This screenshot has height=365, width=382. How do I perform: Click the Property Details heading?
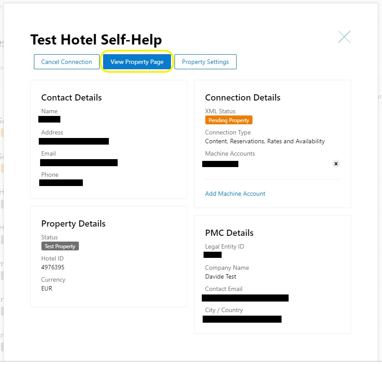pos(73,224)
